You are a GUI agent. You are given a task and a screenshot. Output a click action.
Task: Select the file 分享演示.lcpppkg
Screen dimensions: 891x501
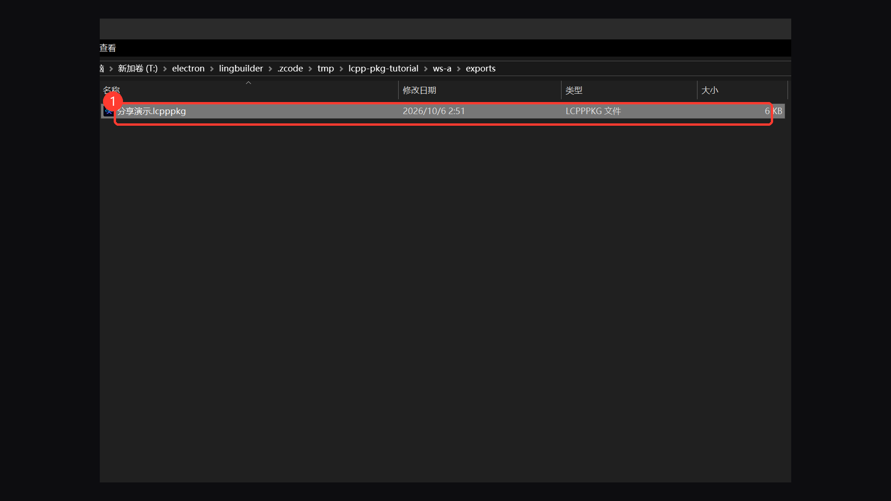click(x=443, y=111)
